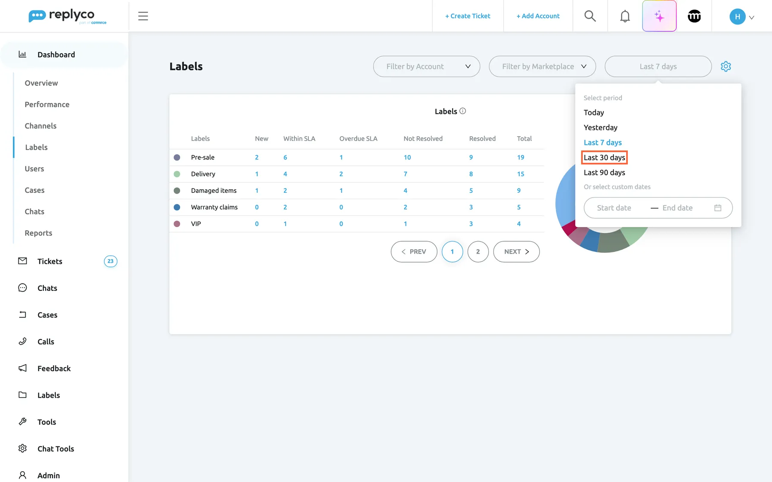Click Pre-sale Total value 19
Image resolution: width=772 pixels, height=482 pixels.
521,157
